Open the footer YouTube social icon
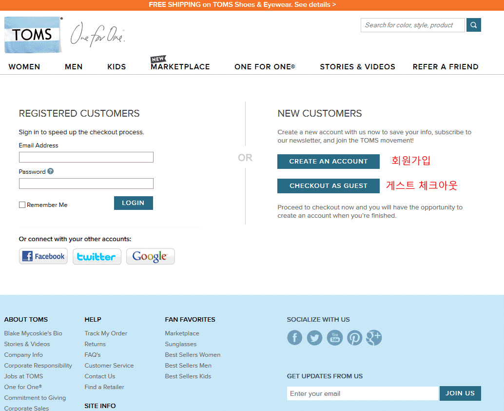504x411 pixels. [x=334, y=338]
